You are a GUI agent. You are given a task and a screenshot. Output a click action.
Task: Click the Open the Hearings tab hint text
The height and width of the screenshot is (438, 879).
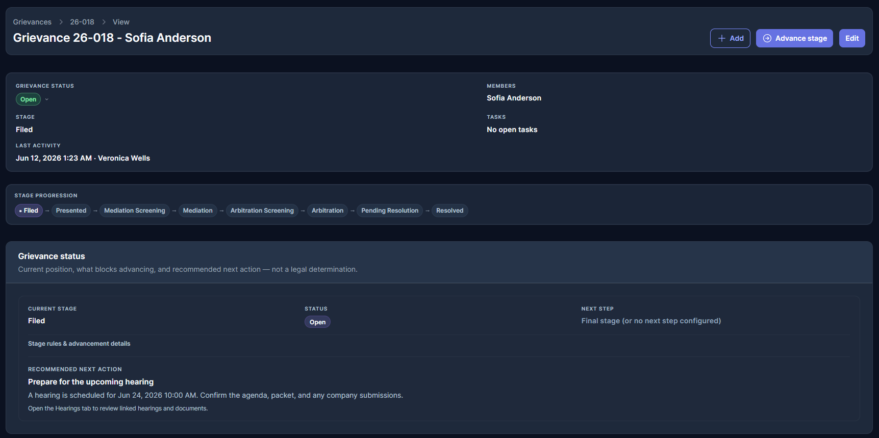118,408
